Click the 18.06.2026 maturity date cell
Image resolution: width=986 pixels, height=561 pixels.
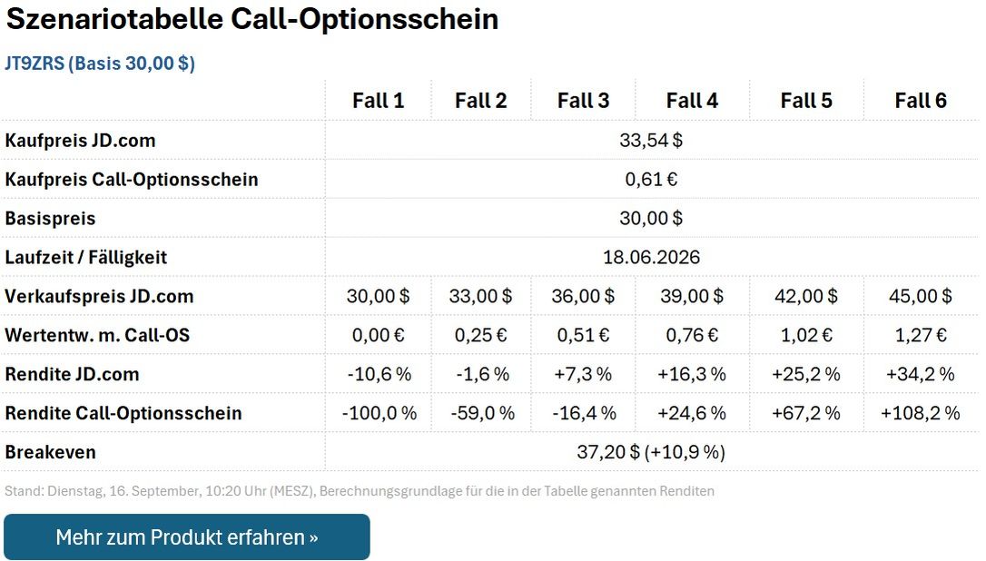tap(651, 258)
